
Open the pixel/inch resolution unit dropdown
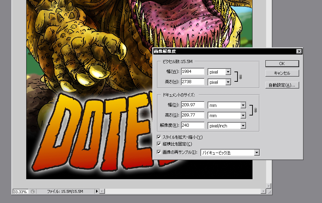[x=243, y=126]
